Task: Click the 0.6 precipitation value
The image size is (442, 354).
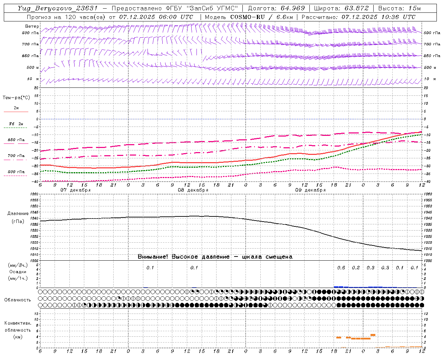Action: pos(341,268)
